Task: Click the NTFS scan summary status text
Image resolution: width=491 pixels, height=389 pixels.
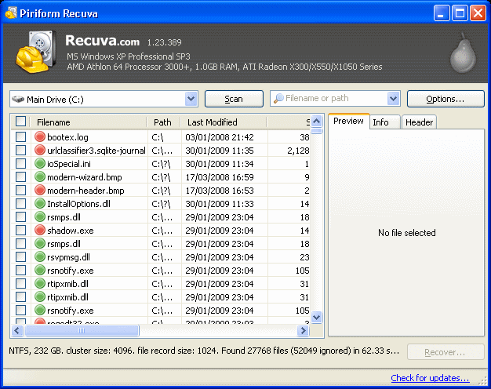Action: [204, 351]
